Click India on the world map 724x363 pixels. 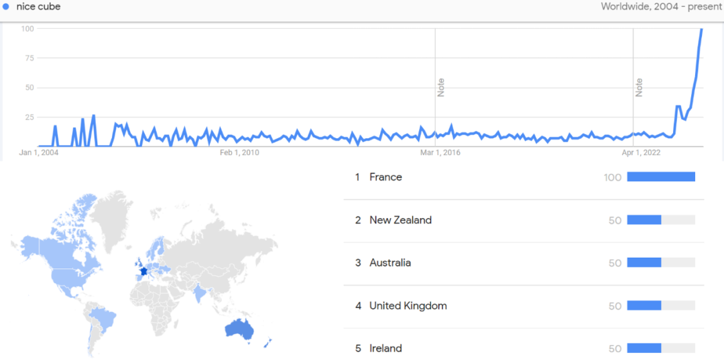[x=200, y=293]
